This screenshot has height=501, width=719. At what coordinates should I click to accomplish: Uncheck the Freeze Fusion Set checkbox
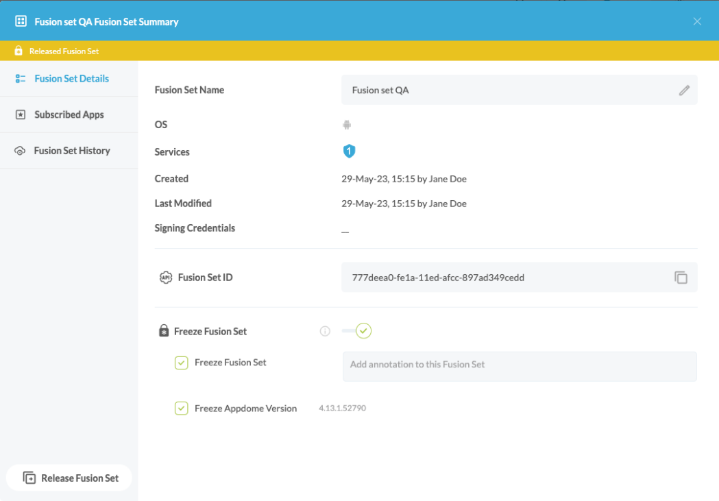(181, 363)
